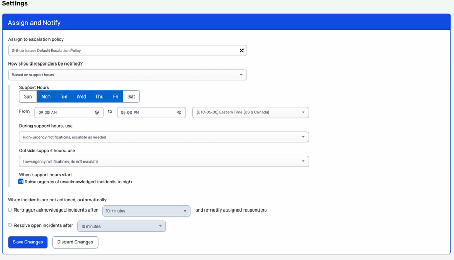Screen dimensions: 454x260
Task: Expand the resolve delay 10 minutes dropdown
Action: tap(121, 226)
